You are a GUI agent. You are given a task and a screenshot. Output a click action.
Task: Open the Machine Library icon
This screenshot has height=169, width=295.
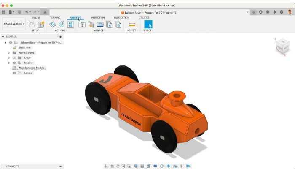pyautogui.click(x=100, y=25)
